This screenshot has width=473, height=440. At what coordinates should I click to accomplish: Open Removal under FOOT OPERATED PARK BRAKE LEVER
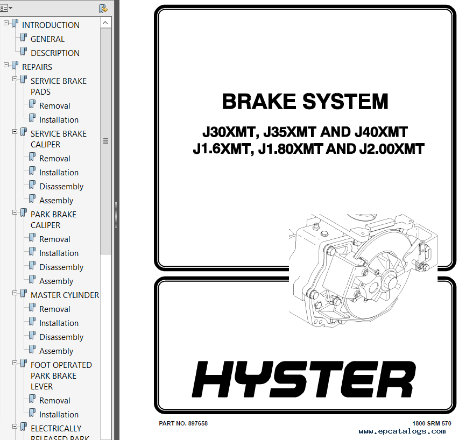click(x=54, y=401)
